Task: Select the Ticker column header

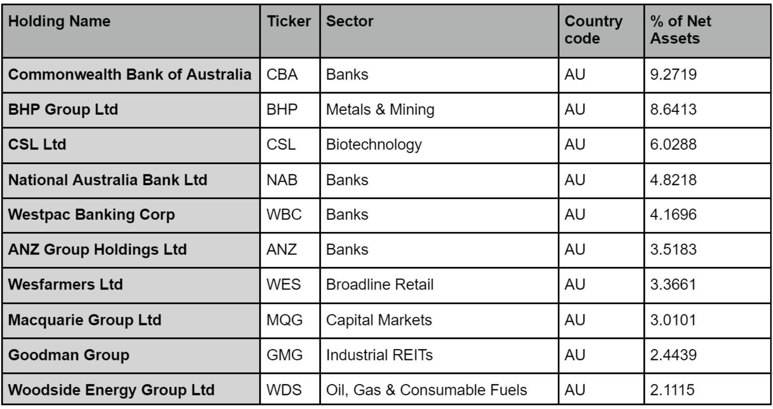Action: coord(290,31)
